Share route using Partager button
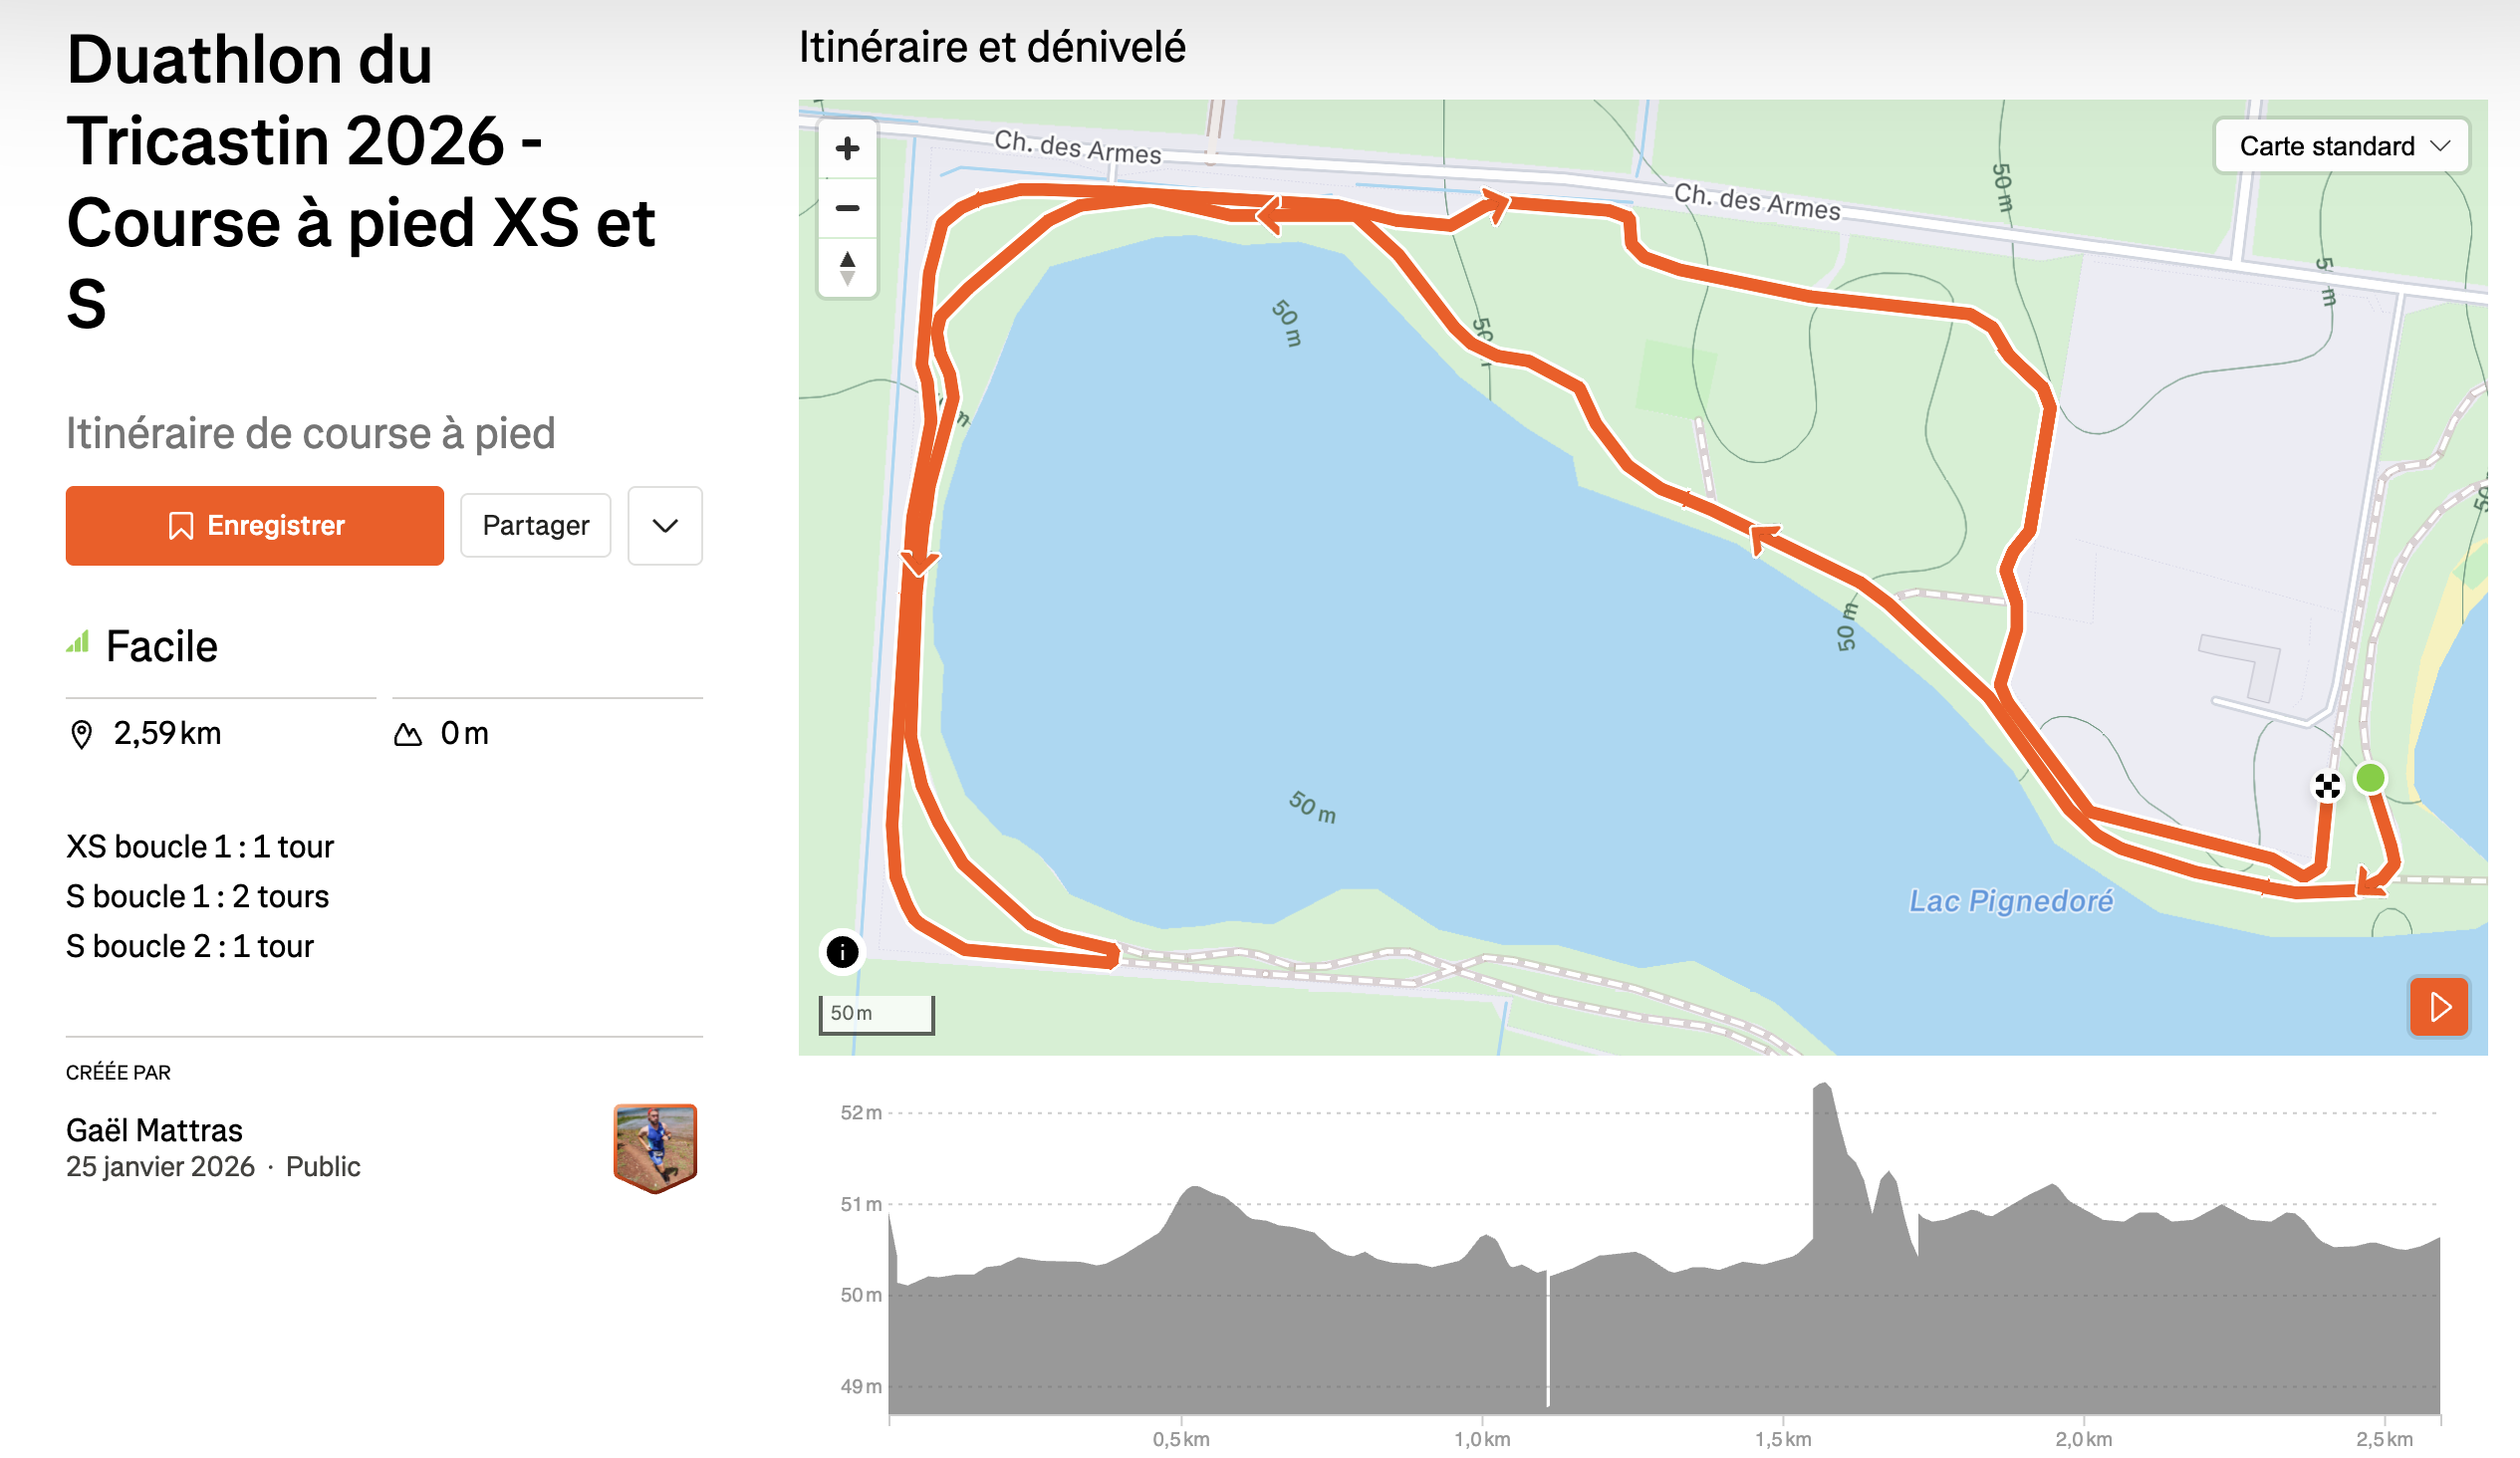 [535, 526]
